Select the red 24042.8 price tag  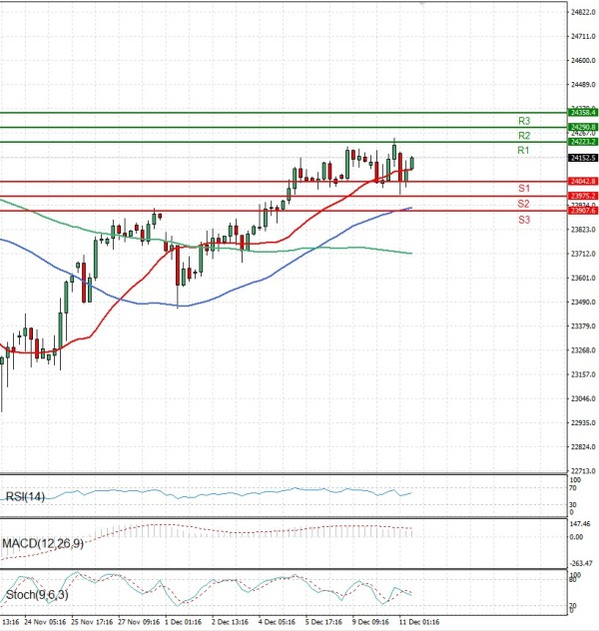tap(582, 181)
